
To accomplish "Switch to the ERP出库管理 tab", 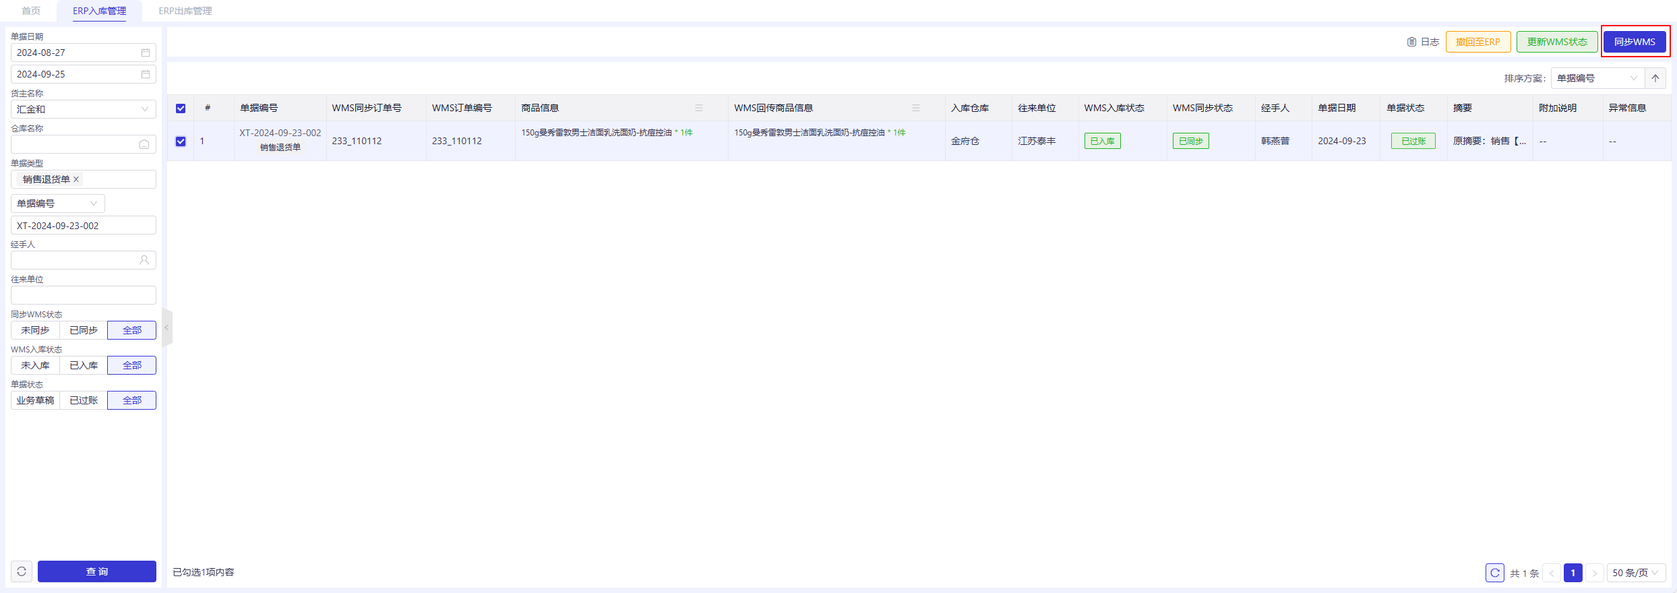I will click(185, 11).
